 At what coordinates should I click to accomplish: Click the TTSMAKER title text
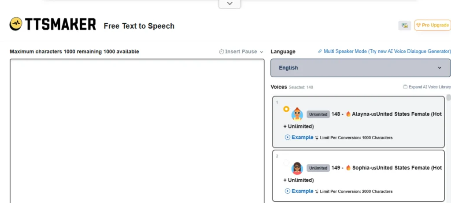(x=60, y=24)
